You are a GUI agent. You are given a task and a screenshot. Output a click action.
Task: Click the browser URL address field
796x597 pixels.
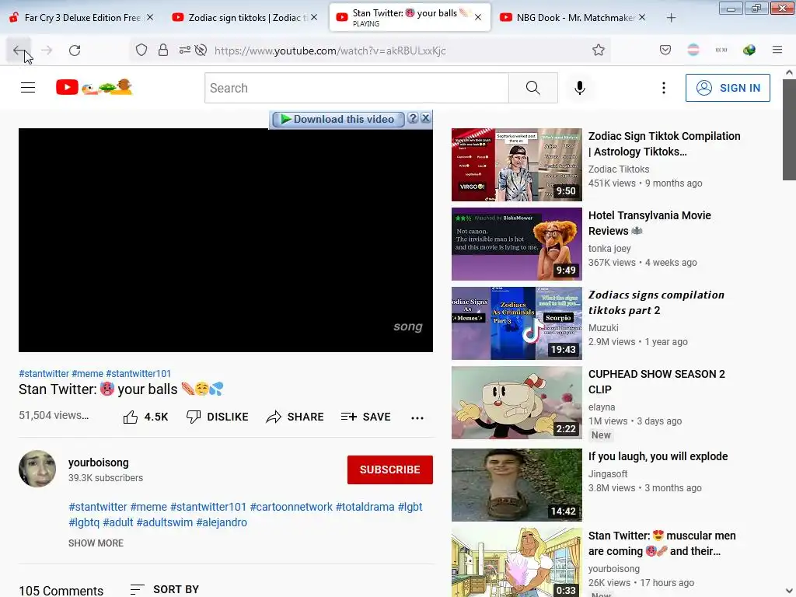396,51
